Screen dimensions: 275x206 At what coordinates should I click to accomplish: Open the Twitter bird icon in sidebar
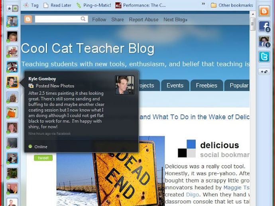tap(264, 56)
